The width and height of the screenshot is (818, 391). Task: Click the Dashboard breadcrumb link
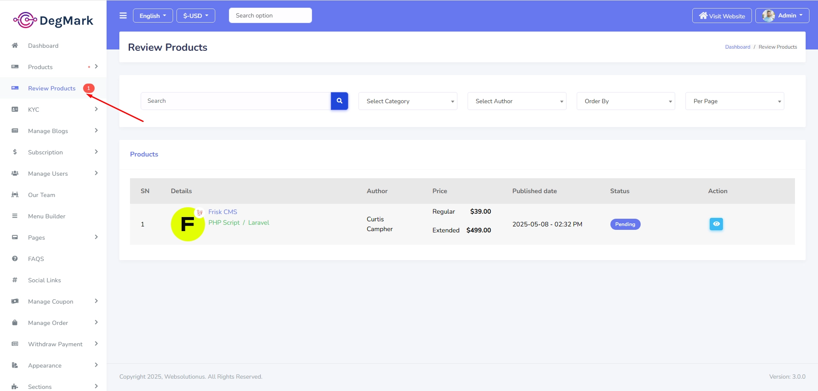[737, 47]
